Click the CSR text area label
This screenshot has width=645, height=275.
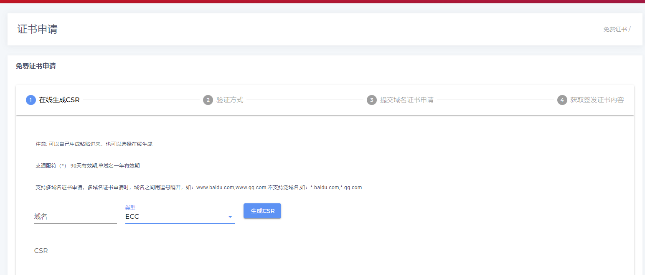point(41,251)
